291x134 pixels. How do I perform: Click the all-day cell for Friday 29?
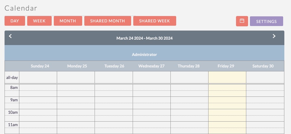[227, 77]
